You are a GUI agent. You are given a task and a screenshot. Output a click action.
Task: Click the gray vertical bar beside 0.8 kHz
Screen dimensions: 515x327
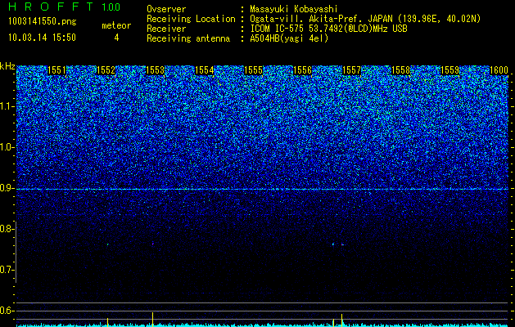[16, 253]
